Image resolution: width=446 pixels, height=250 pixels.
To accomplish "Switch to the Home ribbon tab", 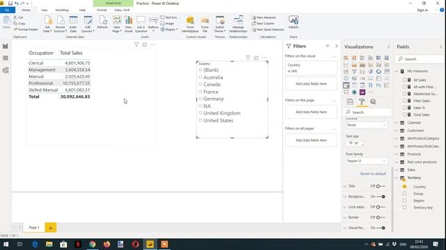I will point(26,10).
